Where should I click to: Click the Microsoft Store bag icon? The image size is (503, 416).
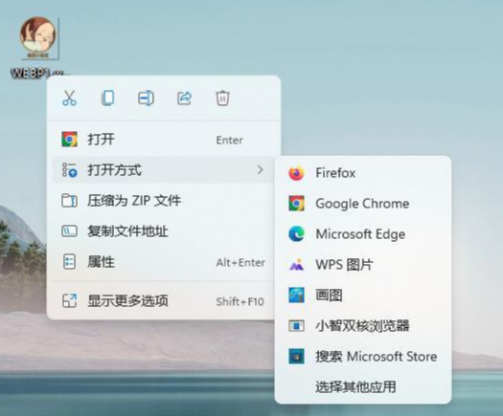pyautogui.click(x=296, y=356)
